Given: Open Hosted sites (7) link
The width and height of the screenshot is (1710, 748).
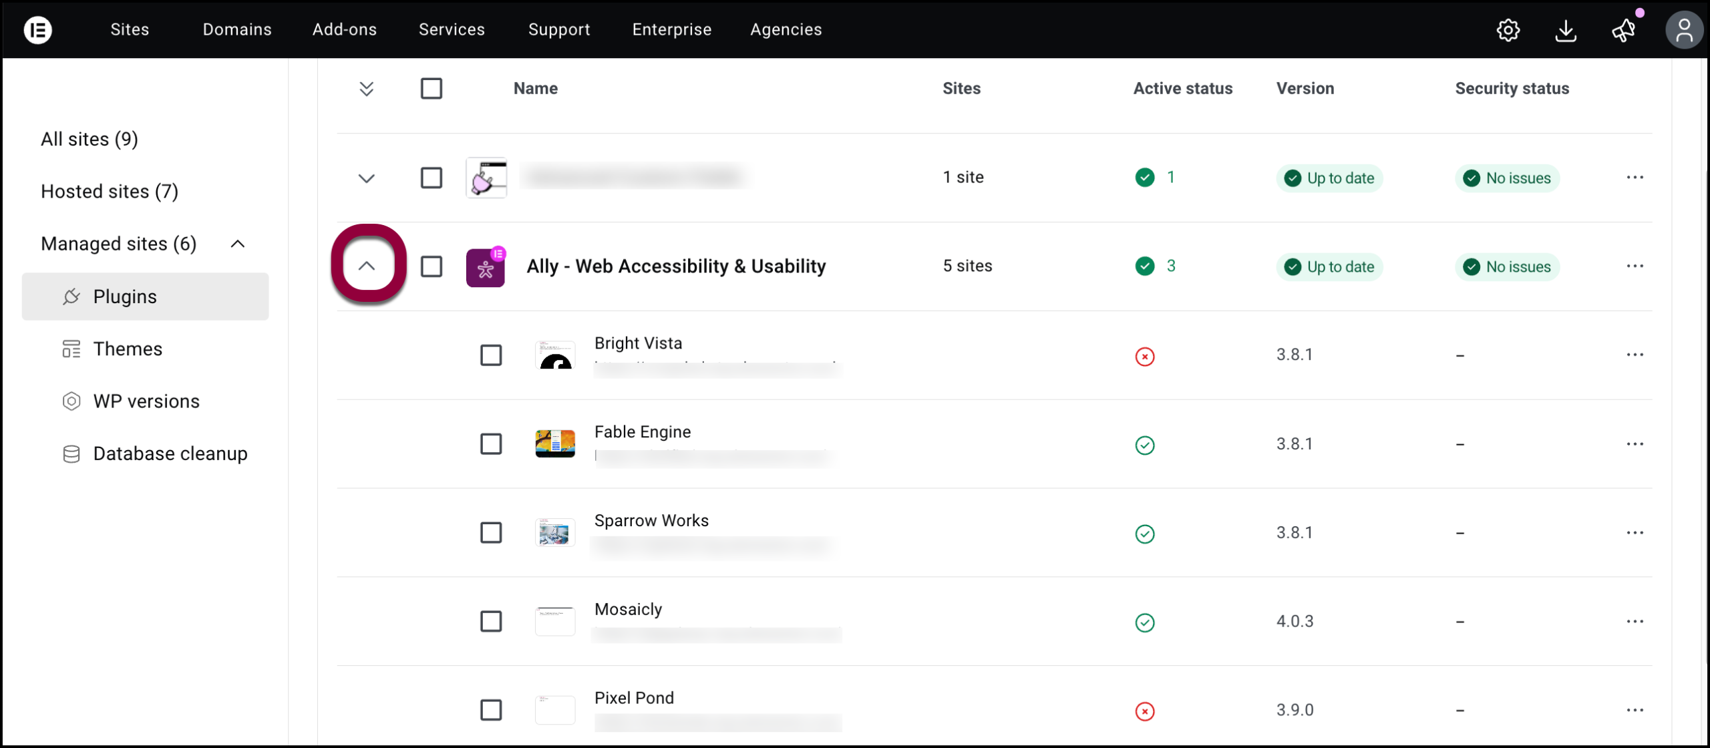Looking at the screenshot, I should (x=110, y=192).
